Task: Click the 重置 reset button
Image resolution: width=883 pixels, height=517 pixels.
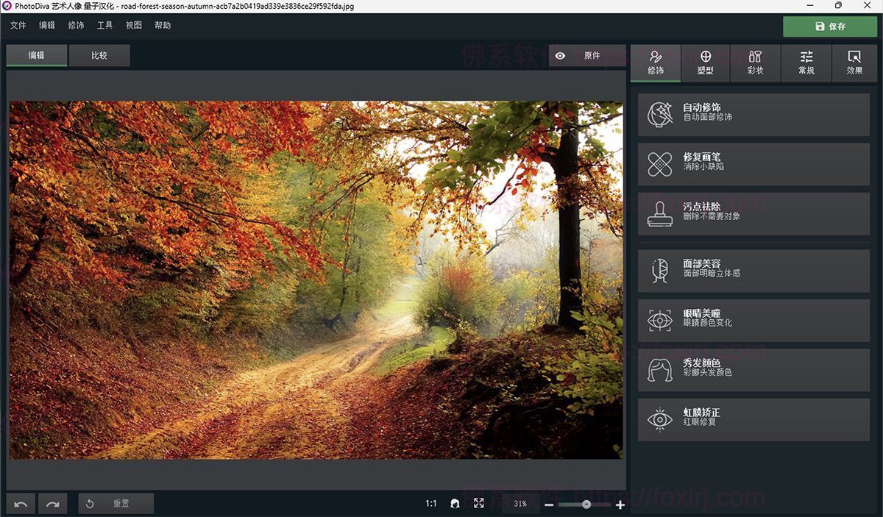Action: click(x=116, y=504)
